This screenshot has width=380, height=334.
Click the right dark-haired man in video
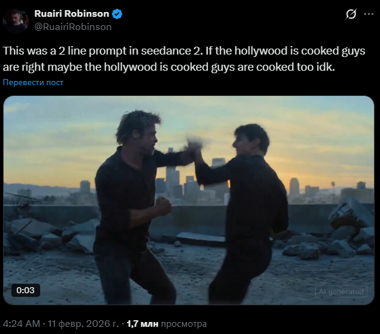coord(245,215)
